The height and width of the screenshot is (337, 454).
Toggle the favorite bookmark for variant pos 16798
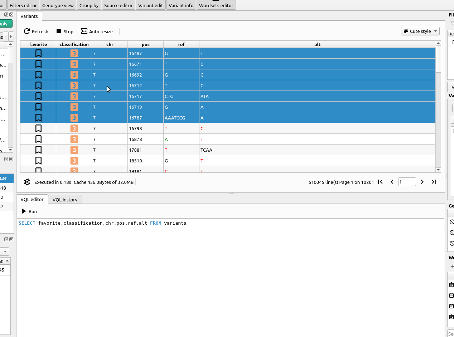tap(38, 128)
